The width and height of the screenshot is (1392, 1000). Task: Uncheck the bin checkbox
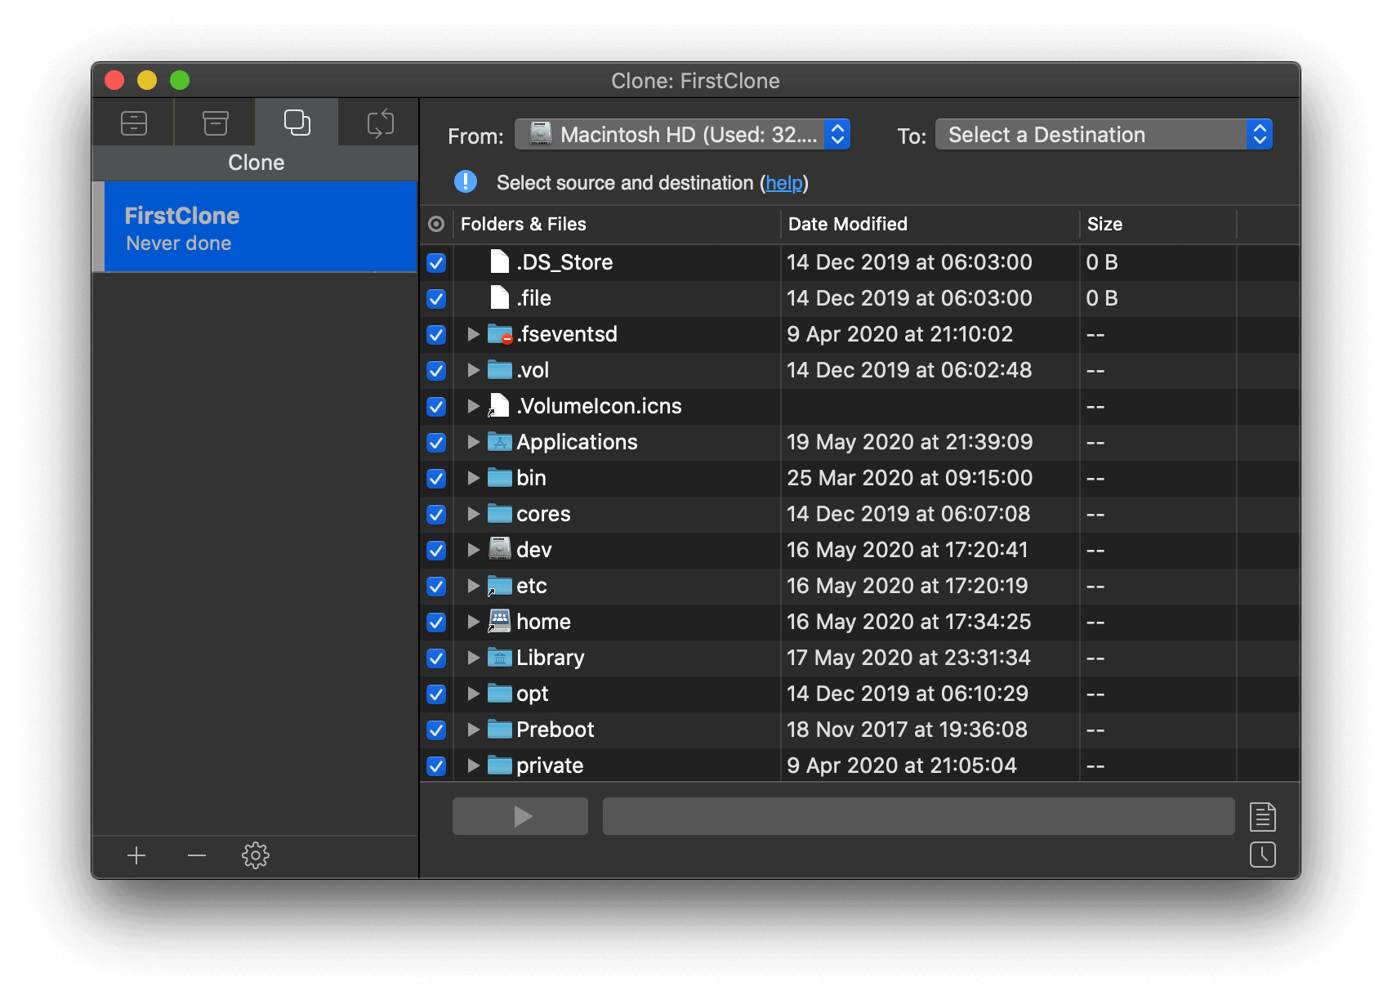436,478
